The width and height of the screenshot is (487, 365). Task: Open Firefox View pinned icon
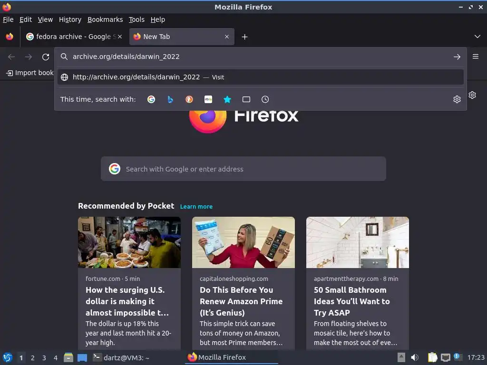[10, 37]
